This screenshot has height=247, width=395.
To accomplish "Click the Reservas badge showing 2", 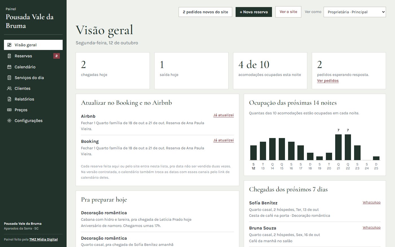I will [x=56, y=56].
